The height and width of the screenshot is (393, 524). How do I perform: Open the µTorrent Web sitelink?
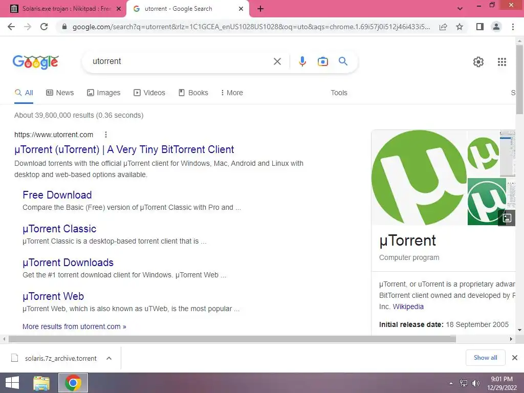coord(53,296)
